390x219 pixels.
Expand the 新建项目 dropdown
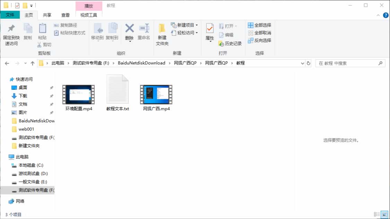[197, 25]
